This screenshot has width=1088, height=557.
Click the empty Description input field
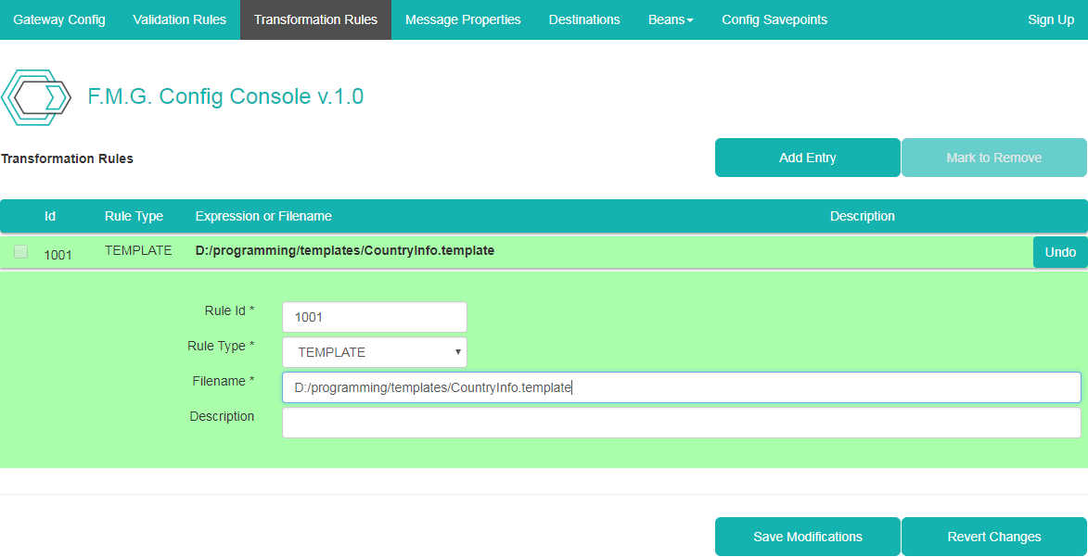[x=681, y=423]
